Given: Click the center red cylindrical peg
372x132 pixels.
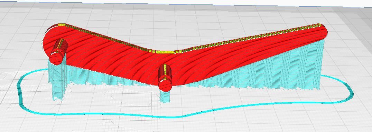Looking at the screenshot, I should coord(165,78).
